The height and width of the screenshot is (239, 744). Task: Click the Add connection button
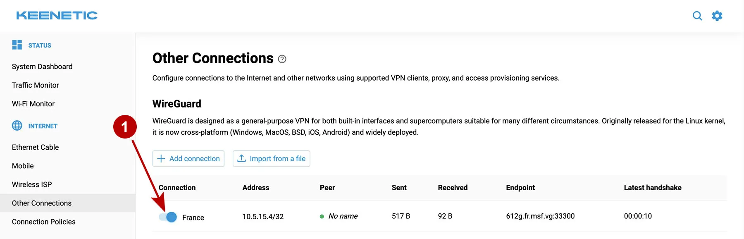pyautogui.click(x=188, y=158)
